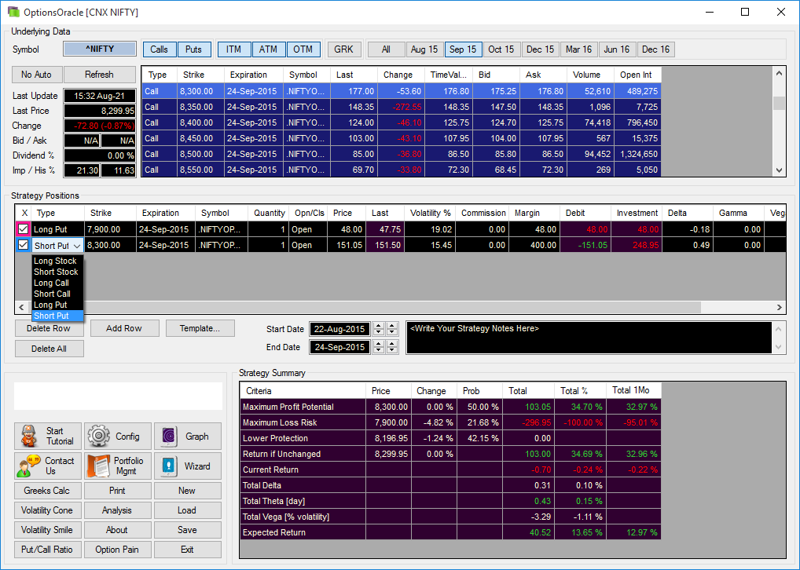The height and width of the screenshot is (570, 800).
Task: Click the Load button
Action: [188, 510]
